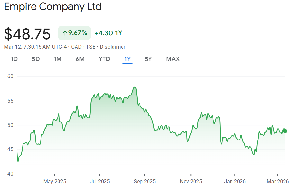The height and width of the screenshot is (189, 299).
Task: Click the $48.75 stock price
Action: coord(27,34)
